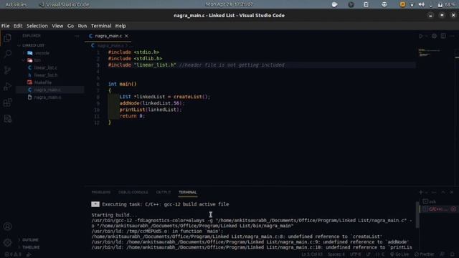Open Run and Debug view

point(8,86)
